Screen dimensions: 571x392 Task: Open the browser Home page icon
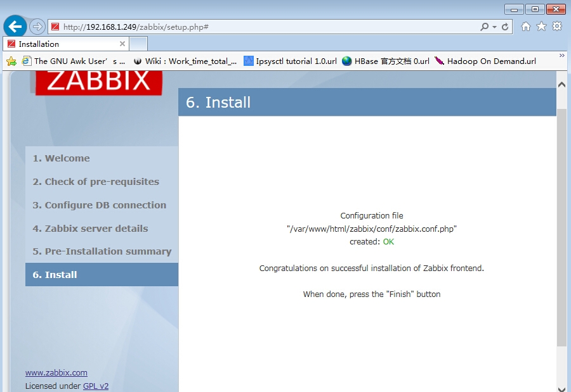coord(525,27)
